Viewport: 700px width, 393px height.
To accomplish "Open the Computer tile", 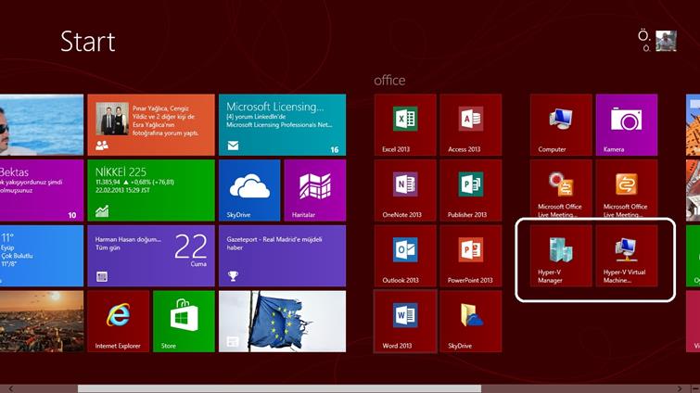I will tap(561, 125).
